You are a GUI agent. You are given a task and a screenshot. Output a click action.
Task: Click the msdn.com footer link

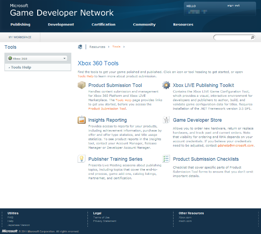click(x=185, y=221)
